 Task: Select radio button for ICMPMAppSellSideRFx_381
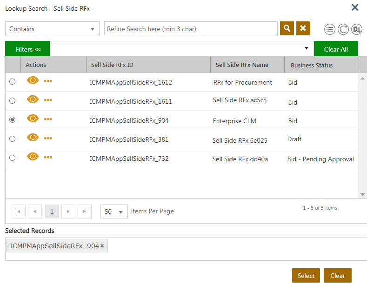pos(13,139)
